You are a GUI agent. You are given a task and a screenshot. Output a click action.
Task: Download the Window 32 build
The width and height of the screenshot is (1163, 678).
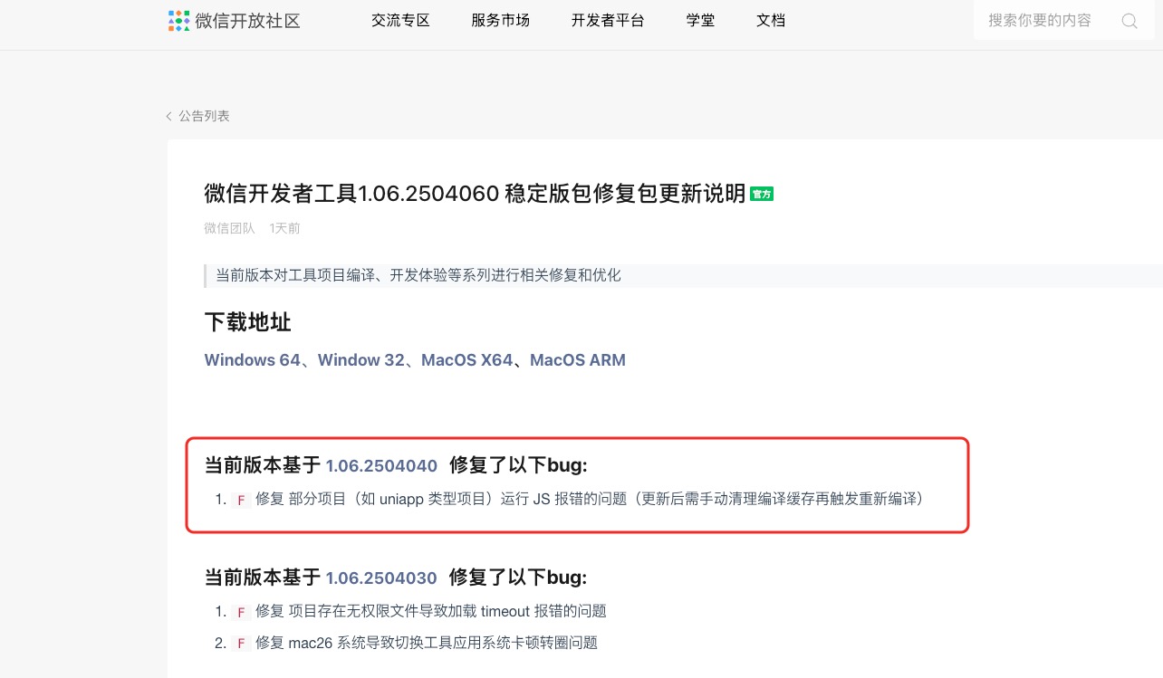(x=361, y=360)
